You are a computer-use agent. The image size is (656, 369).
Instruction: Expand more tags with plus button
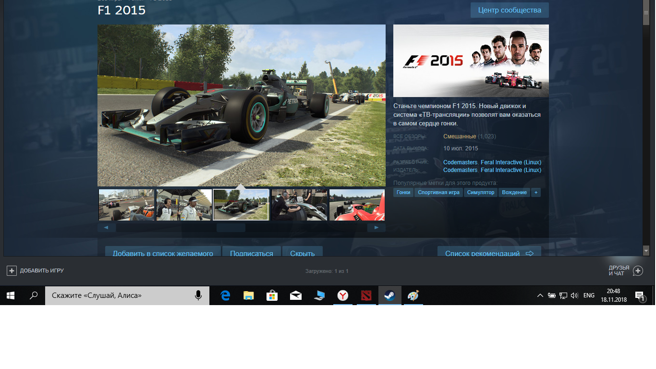click(x=536, y=192)
